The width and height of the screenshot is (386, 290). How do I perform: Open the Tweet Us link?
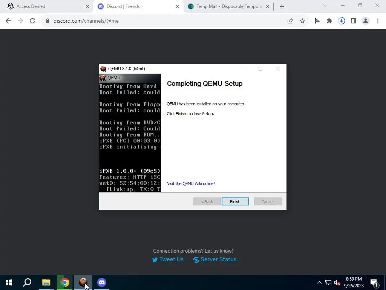[x=168, y=259]
